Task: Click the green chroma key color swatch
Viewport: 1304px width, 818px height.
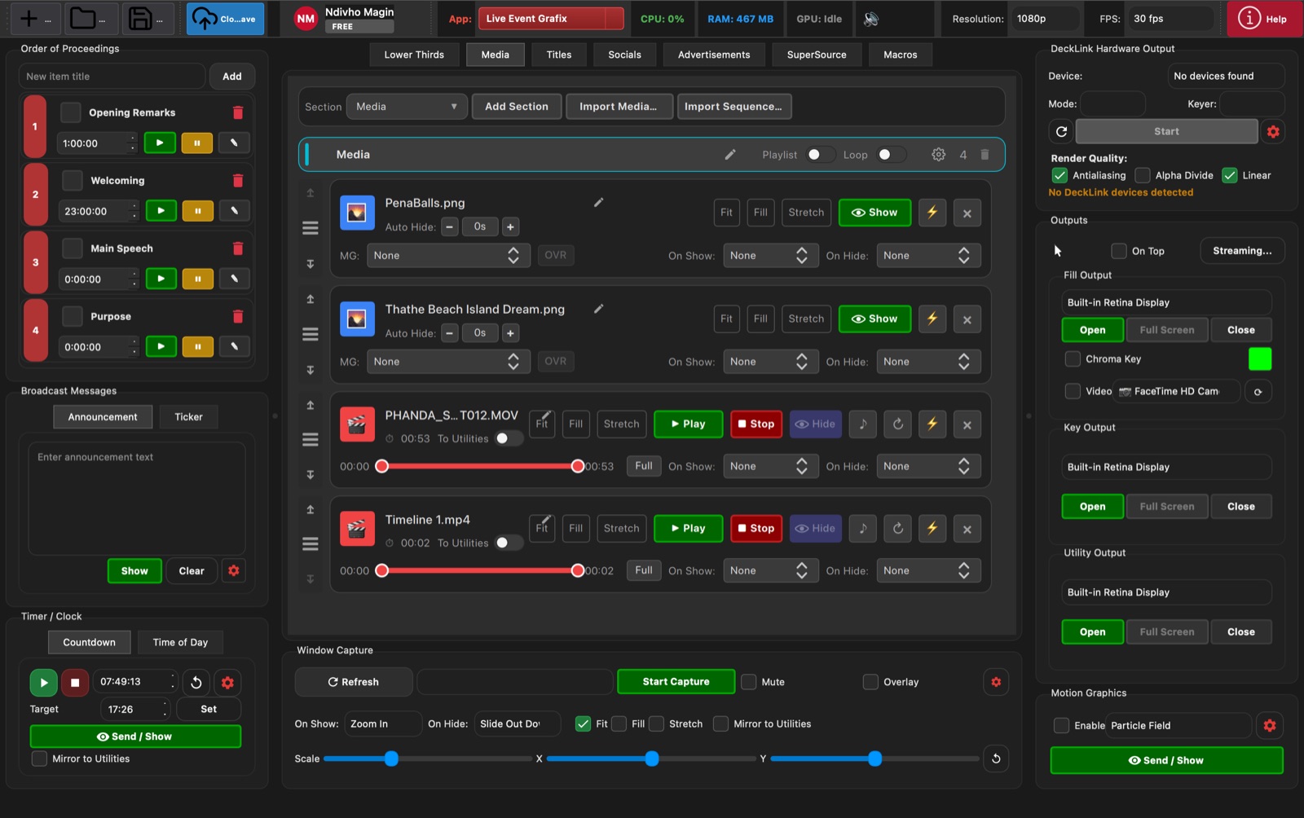Action: pos(1260,358)
